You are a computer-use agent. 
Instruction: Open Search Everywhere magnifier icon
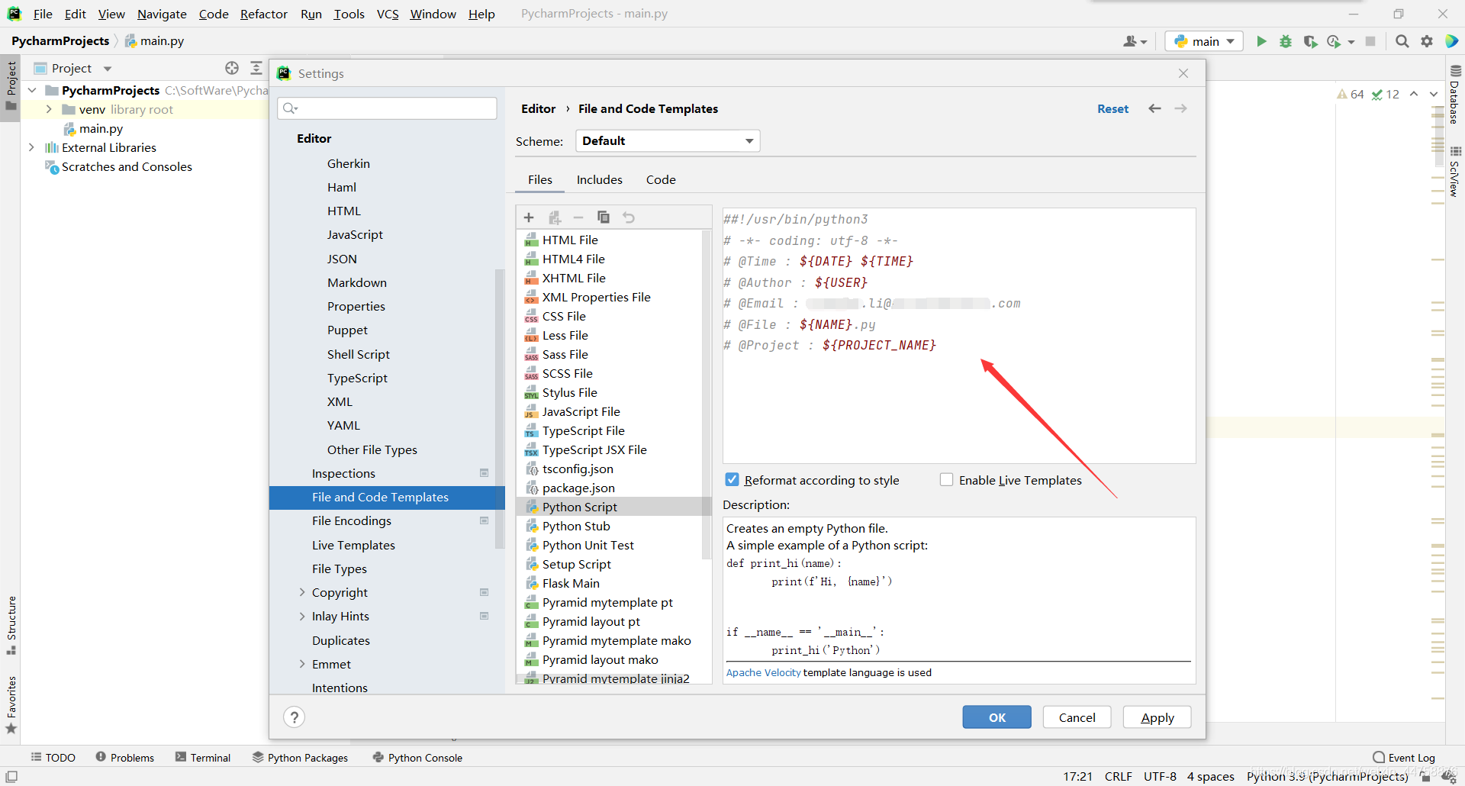coord(1402,41)
